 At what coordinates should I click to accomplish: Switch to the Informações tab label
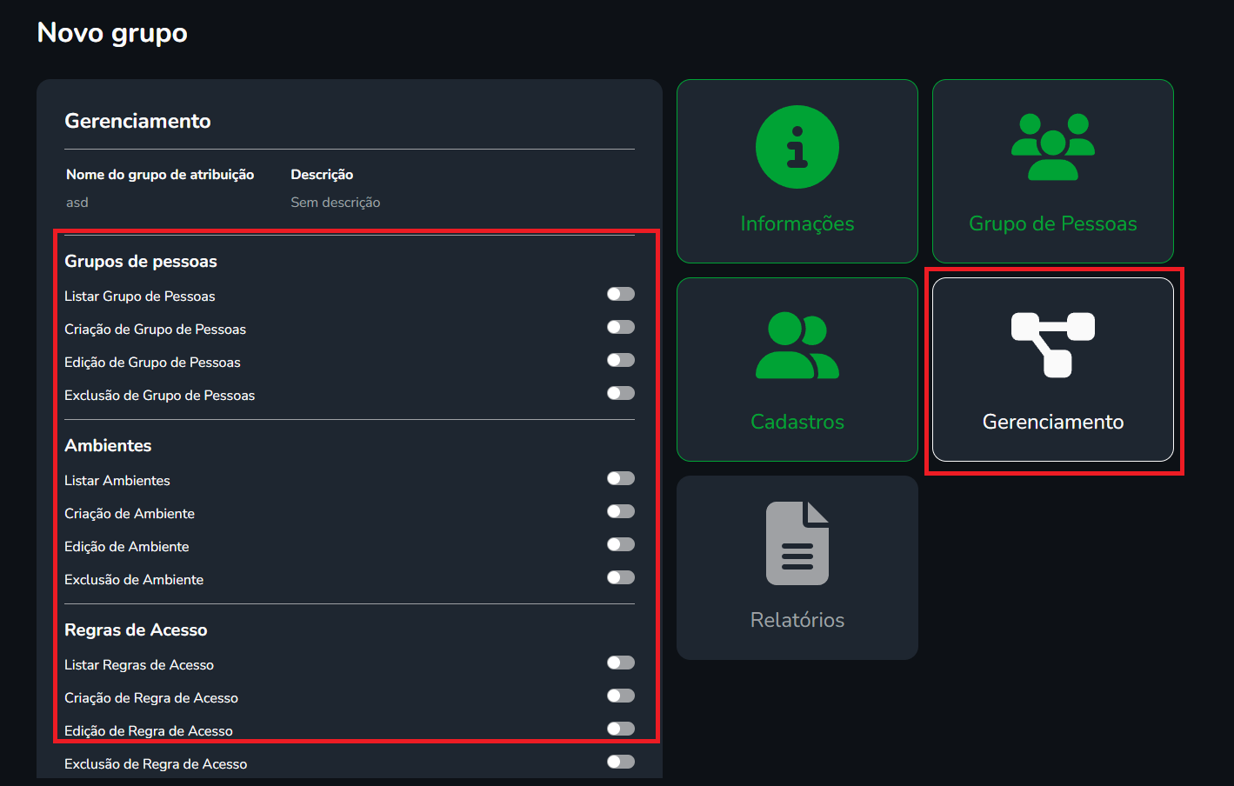(797, 223)
